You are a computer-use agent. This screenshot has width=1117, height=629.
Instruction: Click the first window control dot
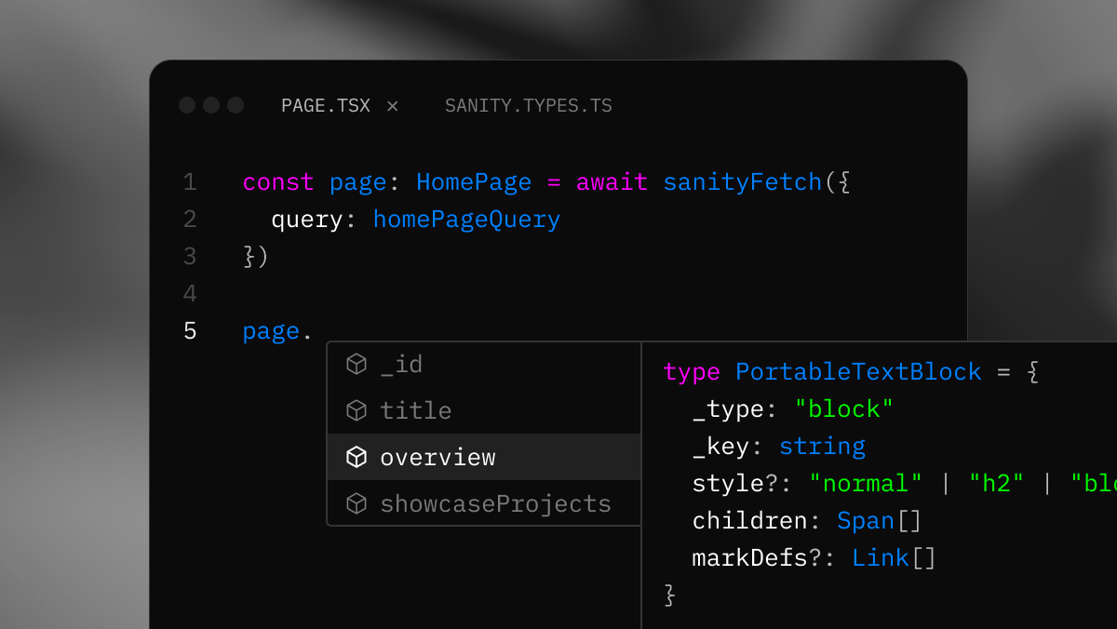tap(187, 105)
